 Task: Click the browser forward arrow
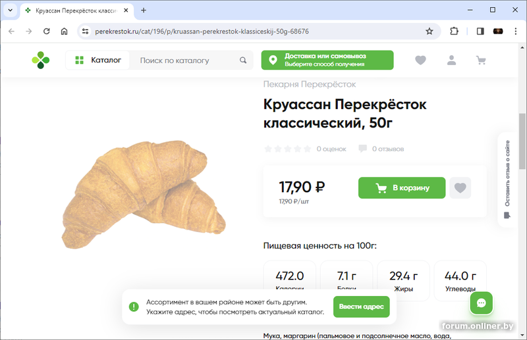point(29,31)
